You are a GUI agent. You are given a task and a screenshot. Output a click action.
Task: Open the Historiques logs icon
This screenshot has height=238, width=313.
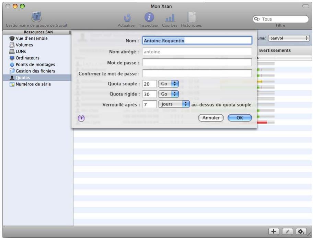pos(192,17)
